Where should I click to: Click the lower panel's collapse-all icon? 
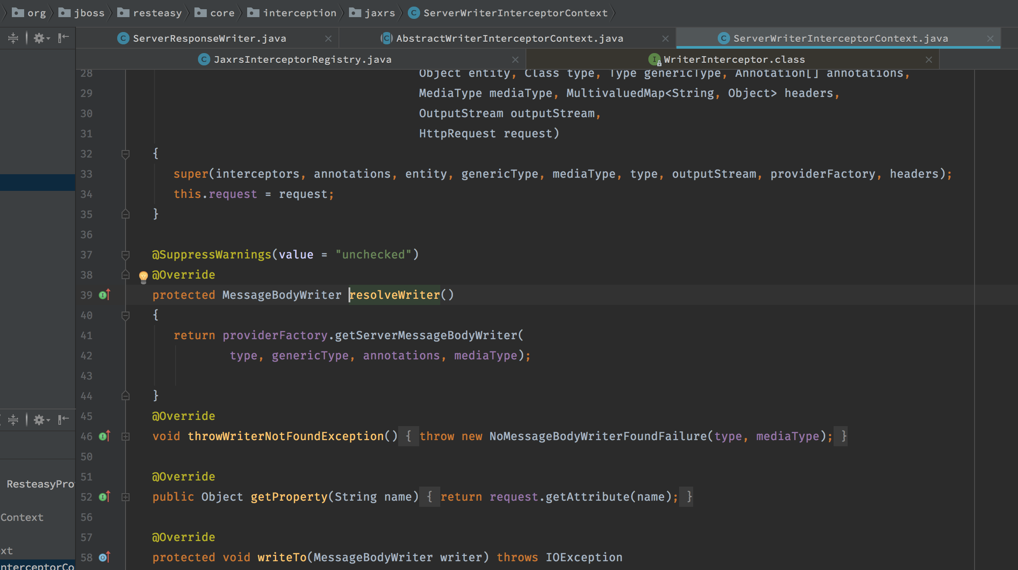click(13, 420)
